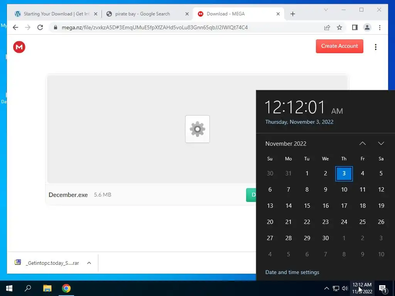The image size is (395, 296).
Task: Select November 10 in calendar
Action: [344, 190]
